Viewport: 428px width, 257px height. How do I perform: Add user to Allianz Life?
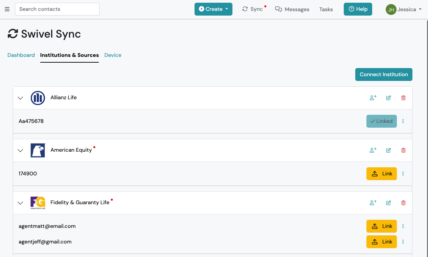[373, 98]
